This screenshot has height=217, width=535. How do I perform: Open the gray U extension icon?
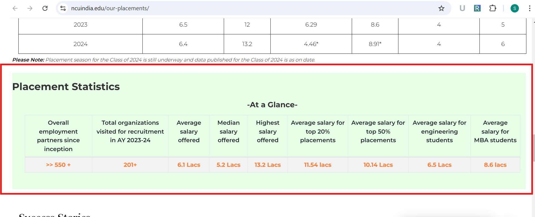462,8
